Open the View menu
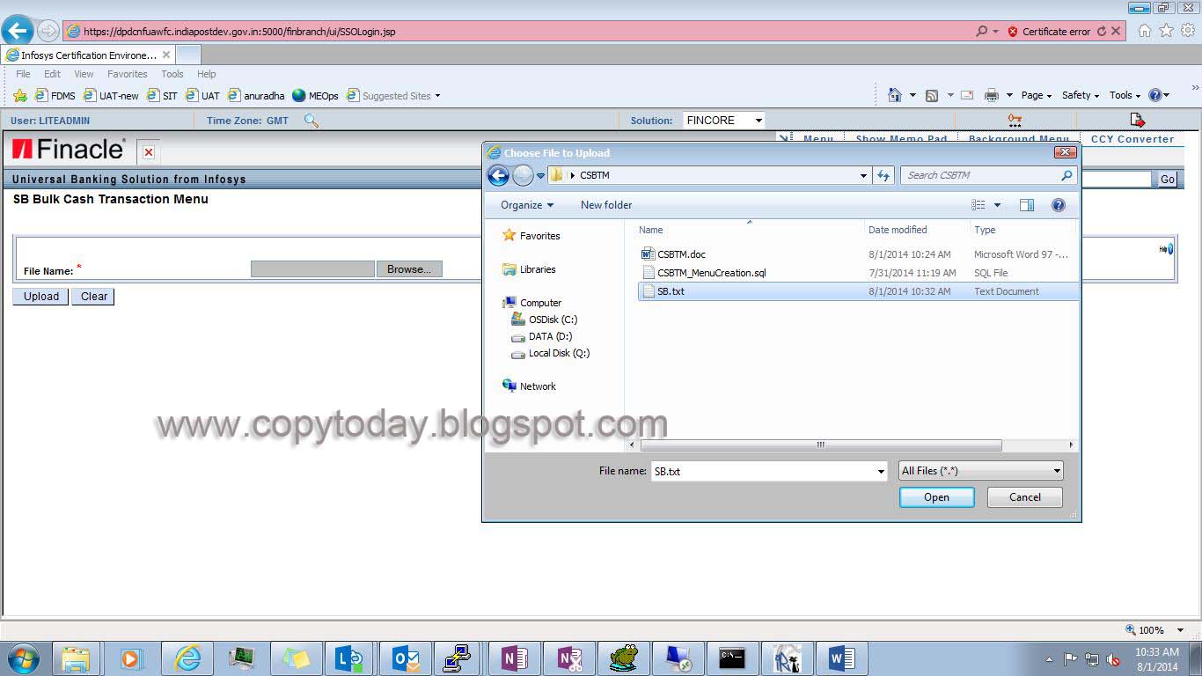1202x676 pixels. pos(84,74)
